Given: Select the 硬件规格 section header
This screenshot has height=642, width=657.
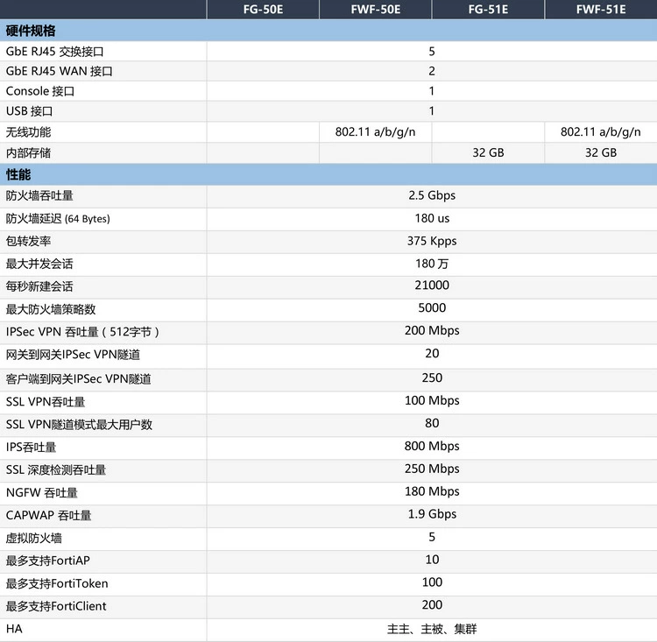Looking at the screenshot, I should 31,31.
